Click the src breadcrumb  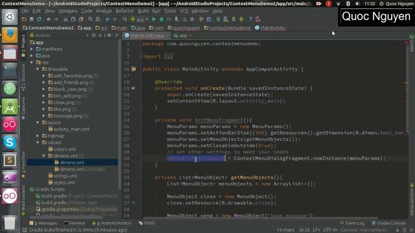click(x=102, y=28)
